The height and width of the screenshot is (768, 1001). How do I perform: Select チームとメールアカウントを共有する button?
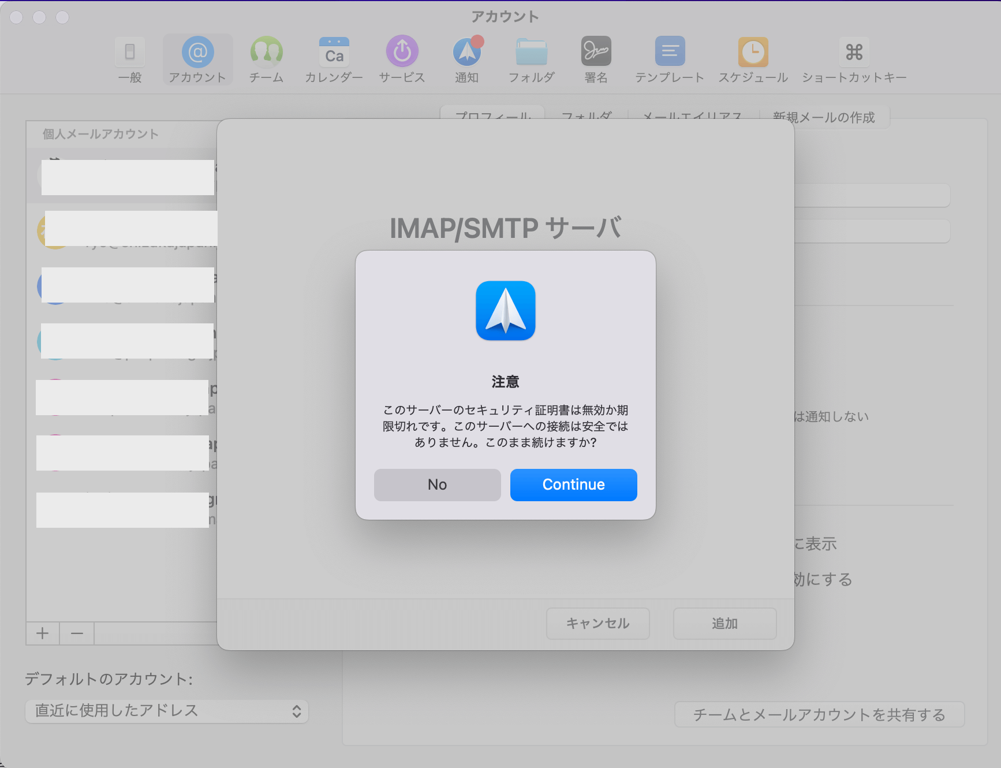pos(819,714)
